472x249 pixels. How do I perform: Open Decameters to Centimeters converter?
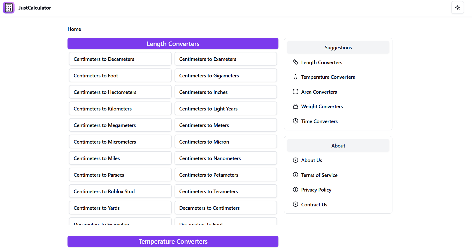coord(225,208)
